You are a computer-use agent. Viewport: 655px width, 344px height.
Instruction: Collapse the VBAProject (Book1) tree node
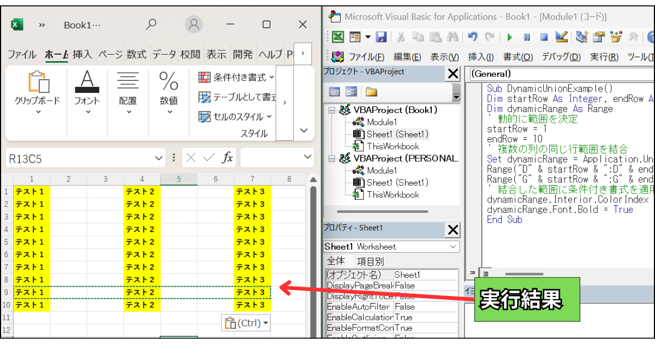tap(331, 110)
